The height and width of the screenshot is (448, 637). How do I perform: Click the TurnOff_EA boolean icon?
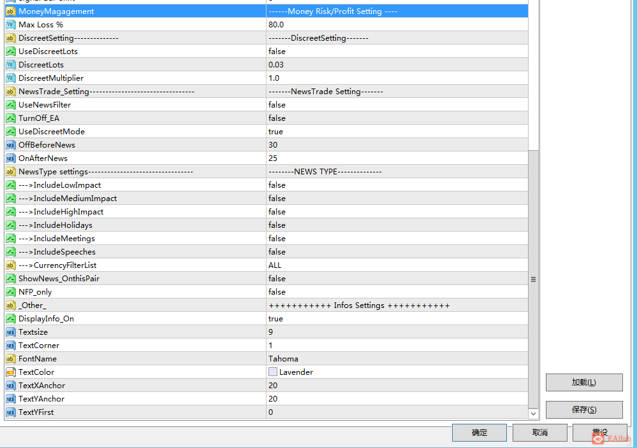[11, 118]
